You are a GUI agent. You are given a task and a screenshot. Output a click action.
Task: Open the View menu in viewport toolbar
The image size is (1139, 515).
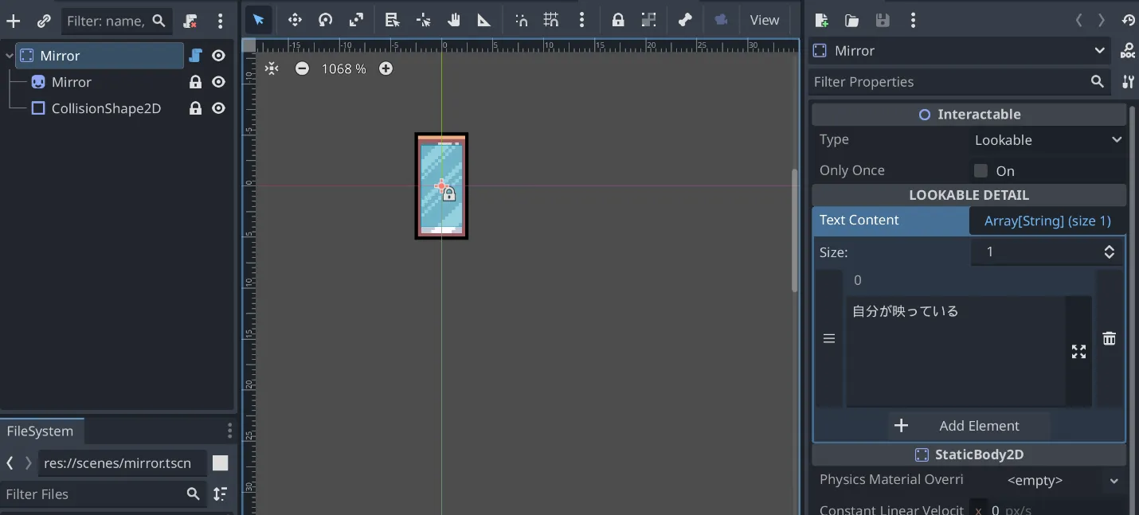click(x=764, y=20)
